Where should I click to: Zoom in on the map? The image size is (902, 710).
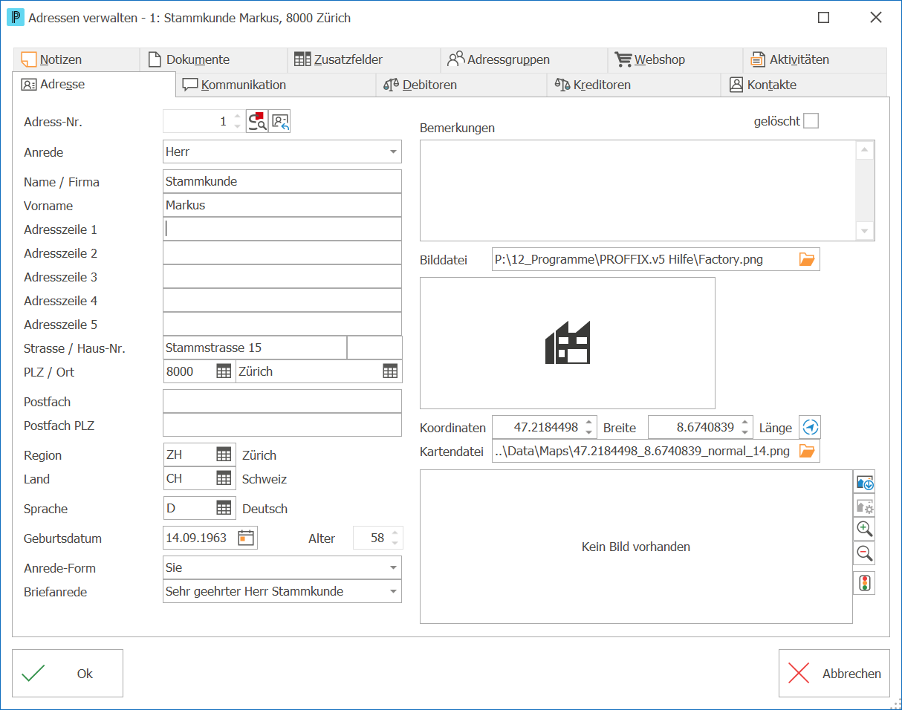[865, 529]
